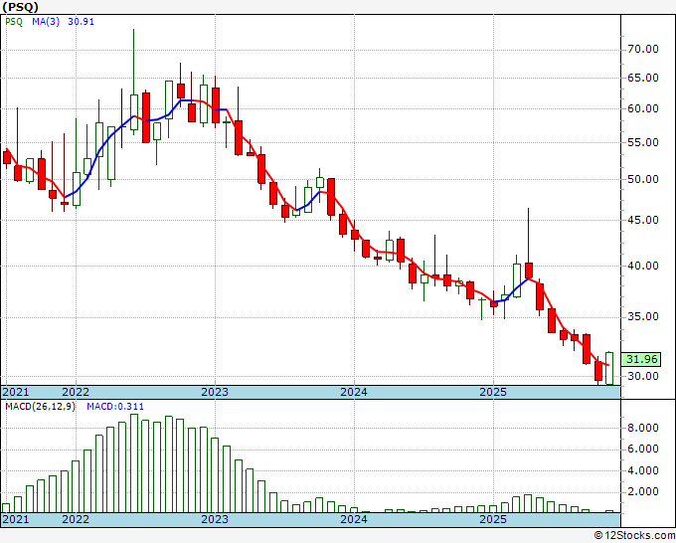This screenshot has width=676, height=543.
Task: Select 2025 on the MACD panel timeline
Action: click(x=493, y=520)
